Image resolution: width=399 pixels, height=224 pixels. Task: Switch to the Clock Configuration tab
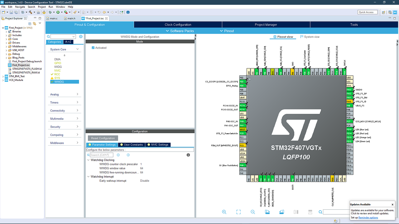(x=178, y=24)
